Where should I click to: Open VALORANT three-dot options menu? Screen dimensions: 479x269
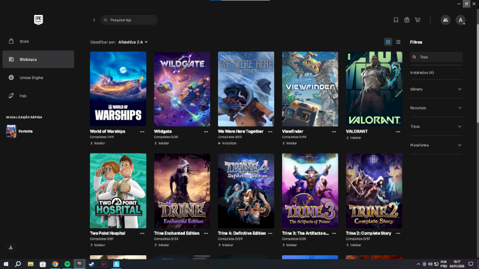point(398,132)
